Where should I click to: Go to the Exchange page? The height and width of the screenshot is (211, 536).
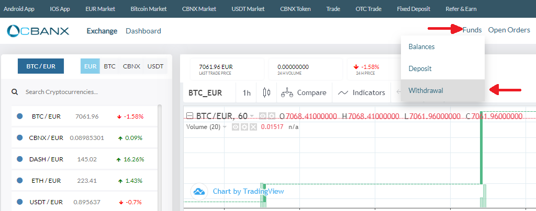click(x=102, y=31)
